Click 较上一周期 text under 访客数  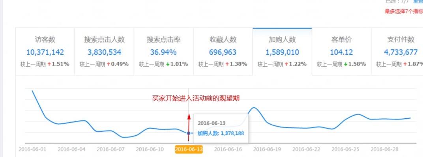tap(33, 64)
